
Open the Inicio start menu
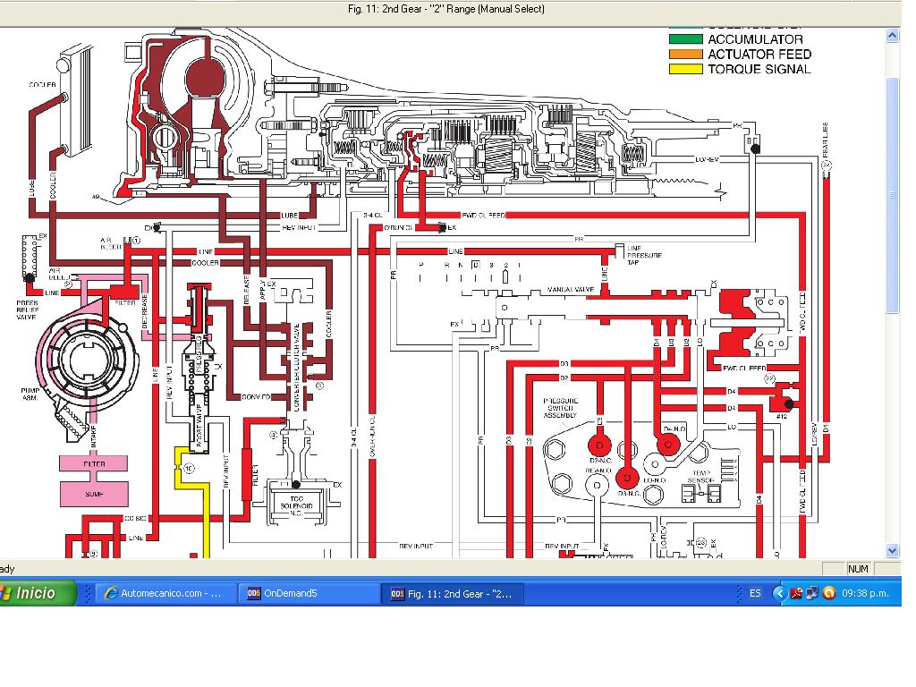click(36, 593)
